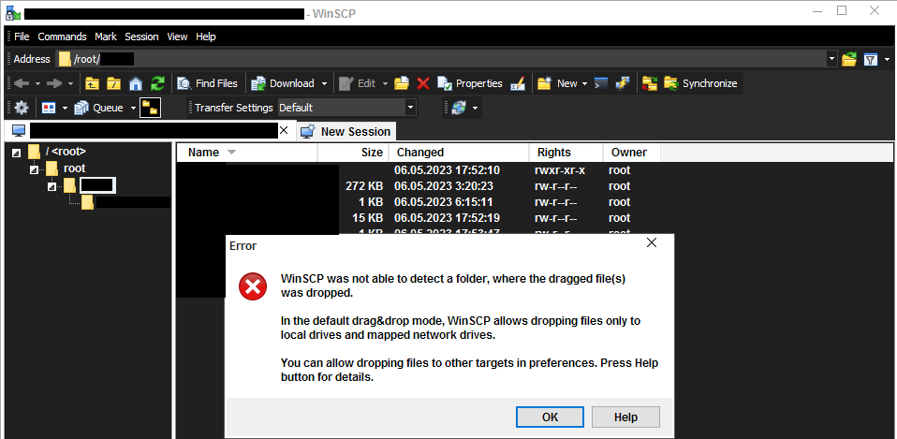Switch to the New Session tab
The width and height of the screenshot is (897, 439).
[x=346, y=132]
